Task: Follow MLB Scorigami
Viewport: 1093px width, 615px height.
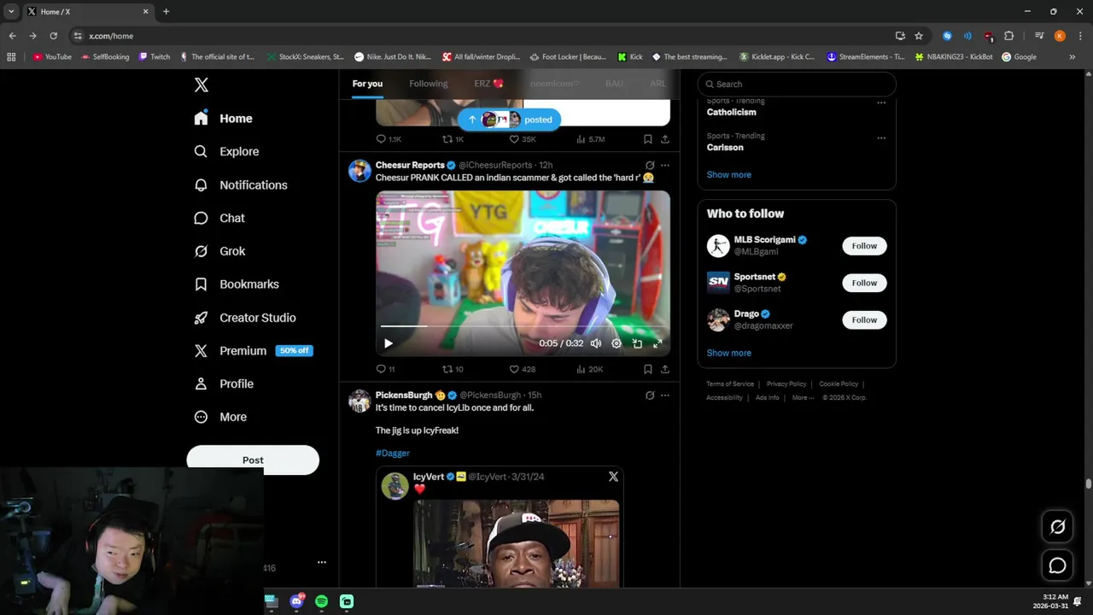Action: click(864, 246)
